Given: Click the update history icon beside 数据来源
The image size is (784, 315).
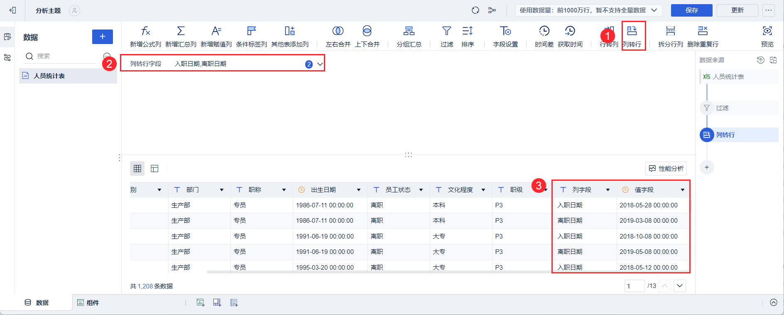Looking at the screenshot, I should tap(761, 60).
